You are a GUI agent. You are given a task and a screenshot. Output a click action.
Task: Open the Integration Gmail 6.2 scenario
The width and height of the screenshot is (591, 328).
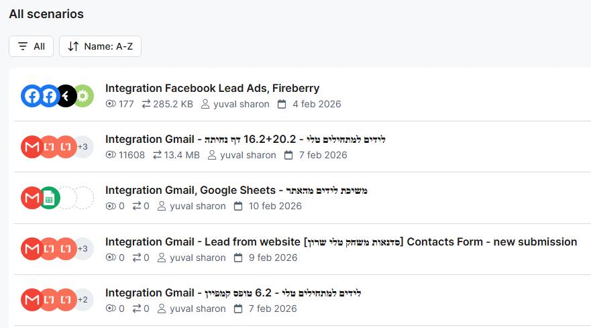pos(233,292)
